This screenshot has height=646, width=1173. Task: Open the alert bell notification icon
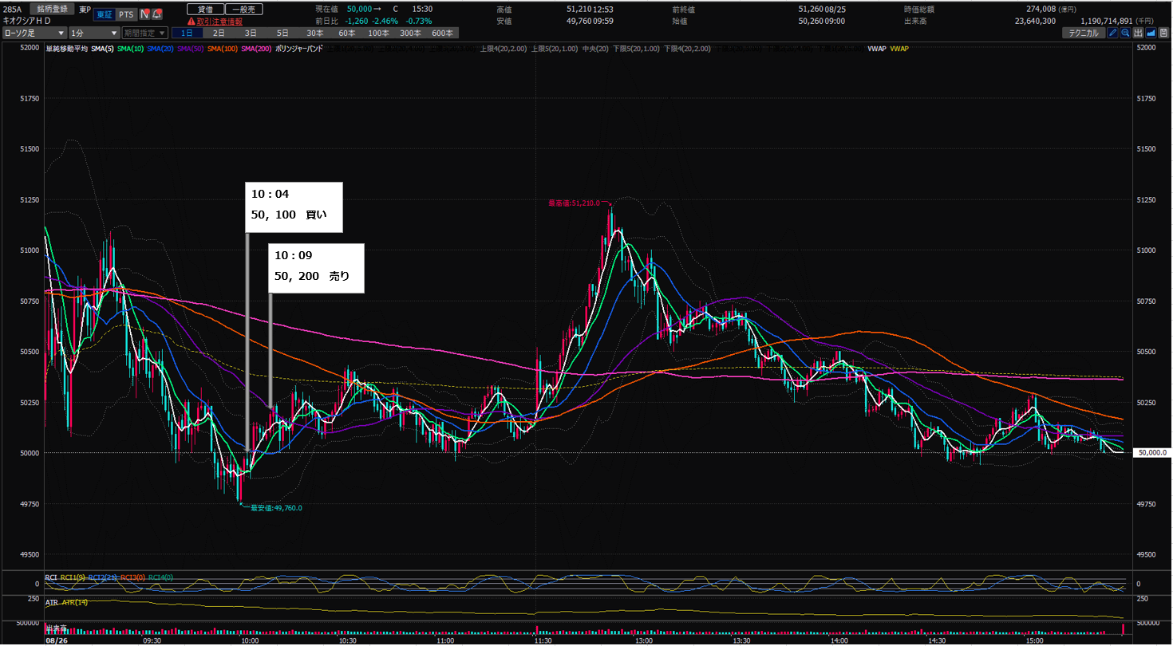157,14
